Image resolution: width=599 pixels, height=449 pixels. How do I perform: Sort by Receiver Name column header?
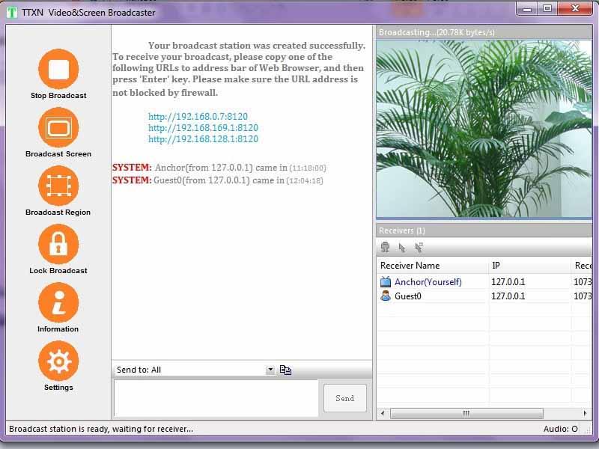tap(433, 266)
